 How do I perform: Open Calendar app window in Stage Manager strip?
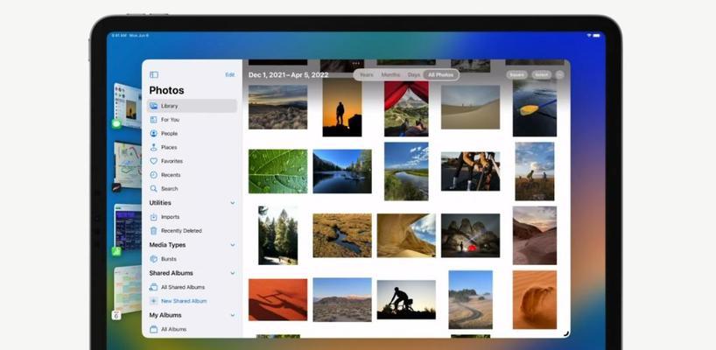pyautogui.click(x=127, y=292)
